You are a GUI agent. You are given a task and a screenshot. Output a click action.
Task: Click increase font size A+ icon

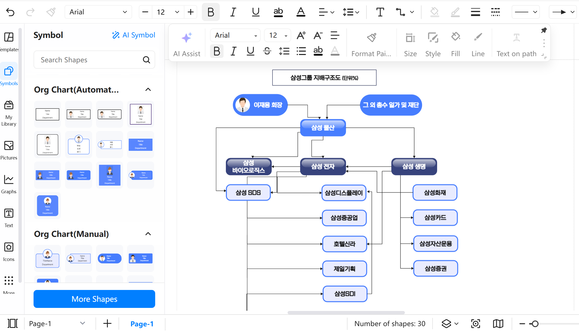pyautogui.click(x=301, y=35)
